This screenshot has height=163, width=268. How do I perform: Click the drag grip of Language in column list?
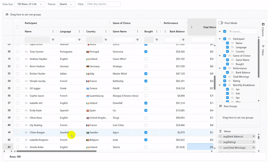[x=232, y=47]
